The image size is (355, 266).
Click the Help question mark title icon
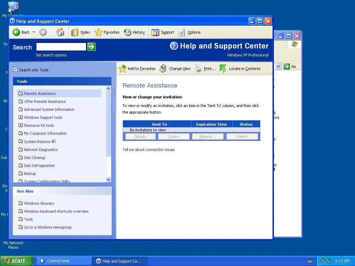point(12,21)
